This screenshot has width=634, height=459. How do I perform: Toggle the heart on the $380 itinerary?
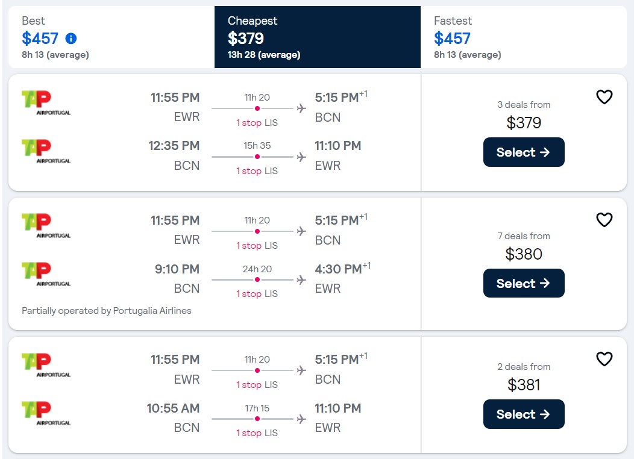(604, 220)
